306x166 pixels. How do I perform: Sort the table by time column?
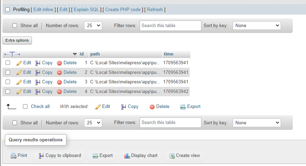(x=168, y=54)
